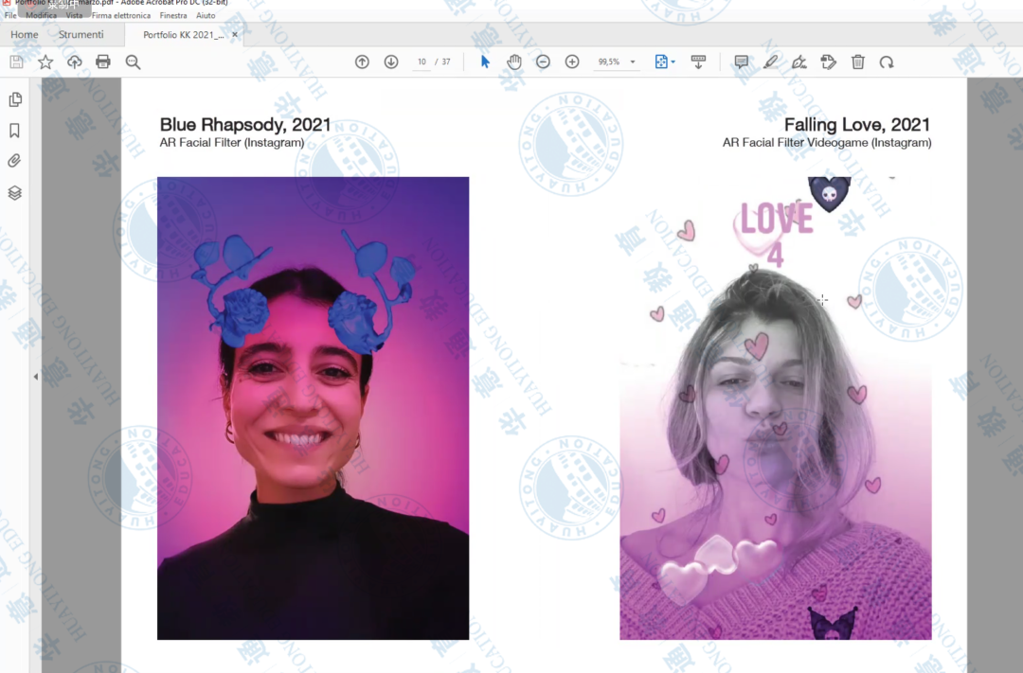The image size is (1023, 673).
Task: Open the Aiuto menu
Action: [206, 15]
